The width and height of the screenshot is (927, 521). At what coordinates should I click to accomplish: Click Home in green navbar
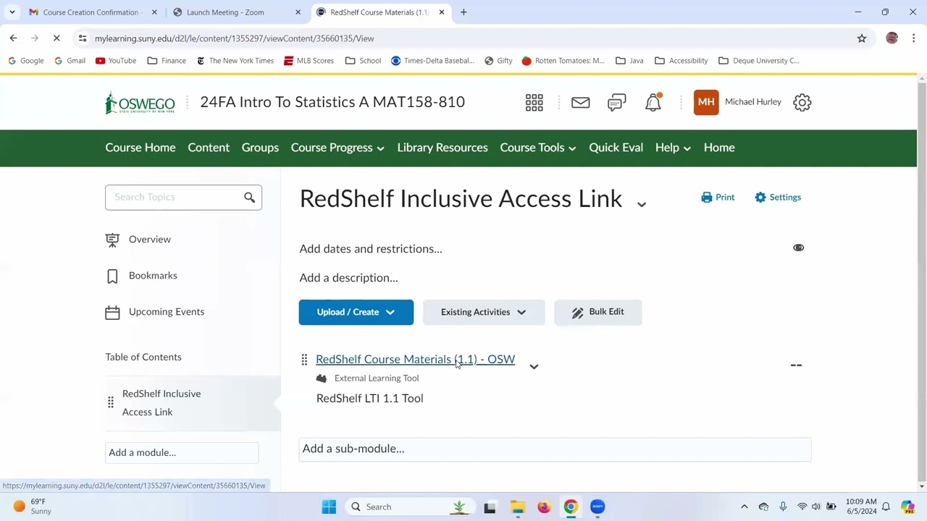click(x=719, y=148)
